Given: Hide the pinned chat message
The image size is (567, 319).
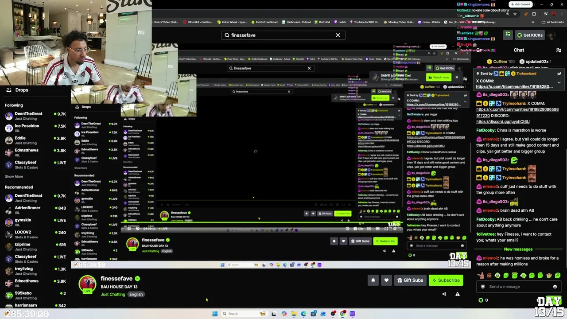Looking at the screenshot, I should tap(559, 74).
